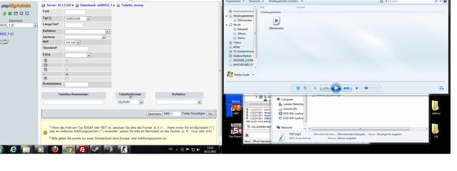Select Musik in Media Player library tree
This screenshot has width=457, height=171.
237,25
